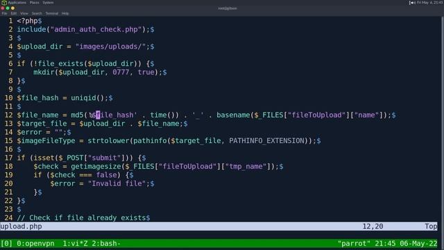Click $_POST["submit"] on line 17
Image resolution: width=444 pixels, height=250 pixels.
[92, 158]
